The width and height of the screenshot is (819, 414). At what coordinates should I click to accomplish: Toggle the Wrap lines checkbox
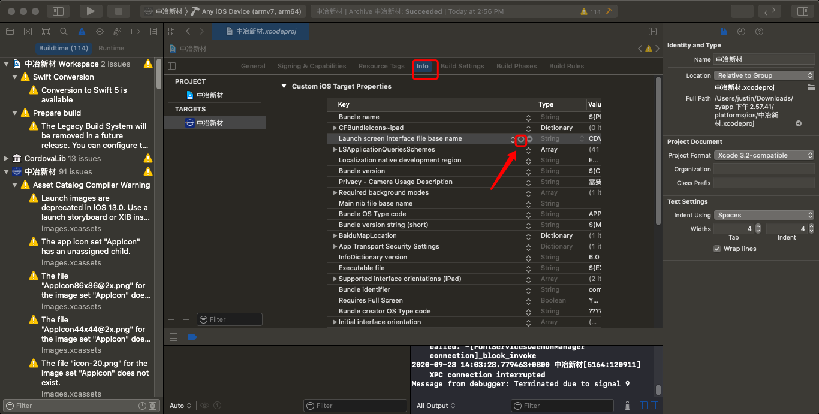pos(717,249)
